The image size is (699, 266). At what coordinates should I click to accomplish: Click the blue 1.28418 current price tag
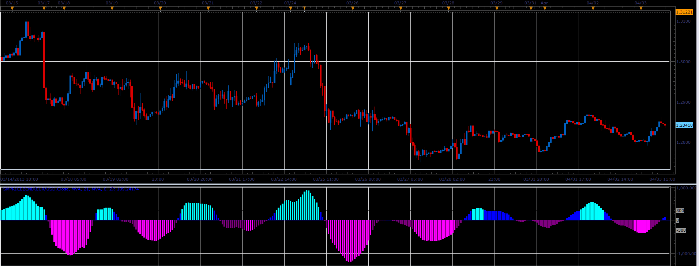684,125
